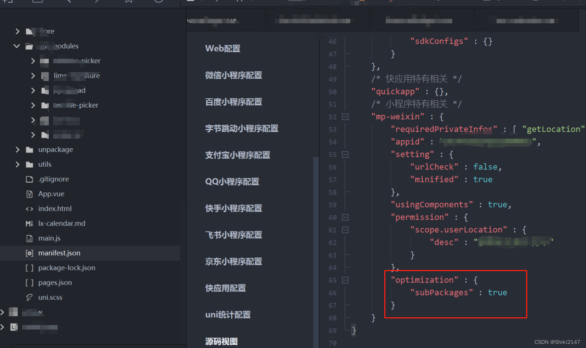The width and height of the screenshot is (586, 348).
Task: Open uni.scss file
Action: point(50,297)
